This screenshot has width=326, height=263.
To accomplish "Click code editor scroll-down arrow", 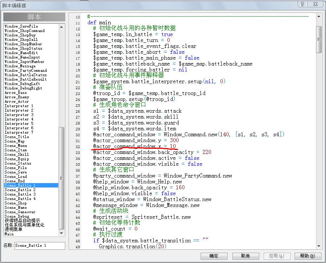I will click(319, 246).
